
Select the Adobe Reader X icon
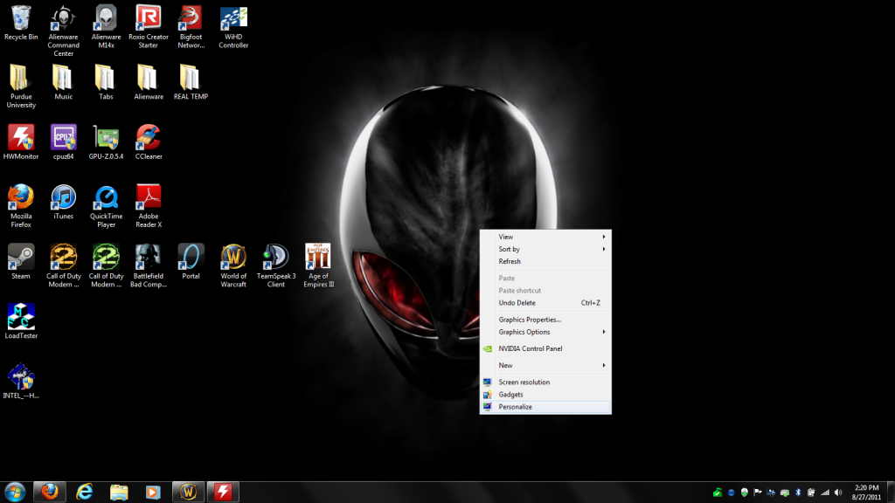click(149, 206)
